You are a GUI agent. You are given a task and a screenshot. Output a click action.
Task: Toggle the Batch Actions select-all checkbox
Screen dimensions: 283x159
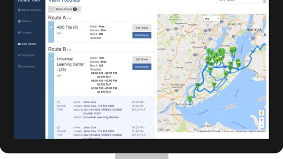(x=51, y=10)
